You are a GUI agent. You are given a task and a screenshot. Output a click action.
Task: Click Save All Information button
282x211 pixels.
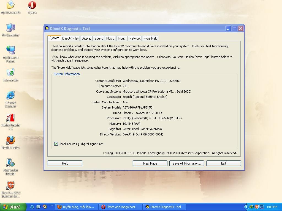pyautogui.click(x=186, y=163)
